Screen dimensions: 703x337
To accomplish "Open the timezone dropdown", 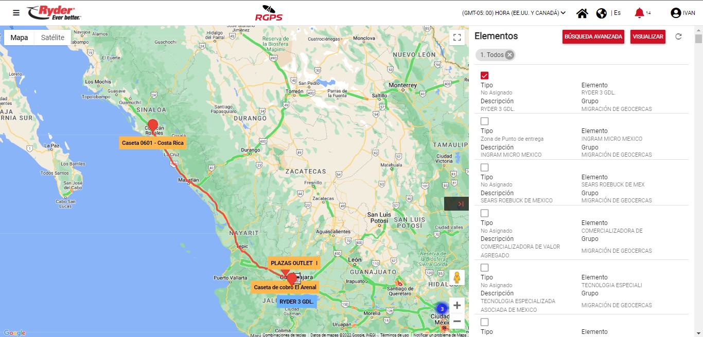I will point(514,13).
